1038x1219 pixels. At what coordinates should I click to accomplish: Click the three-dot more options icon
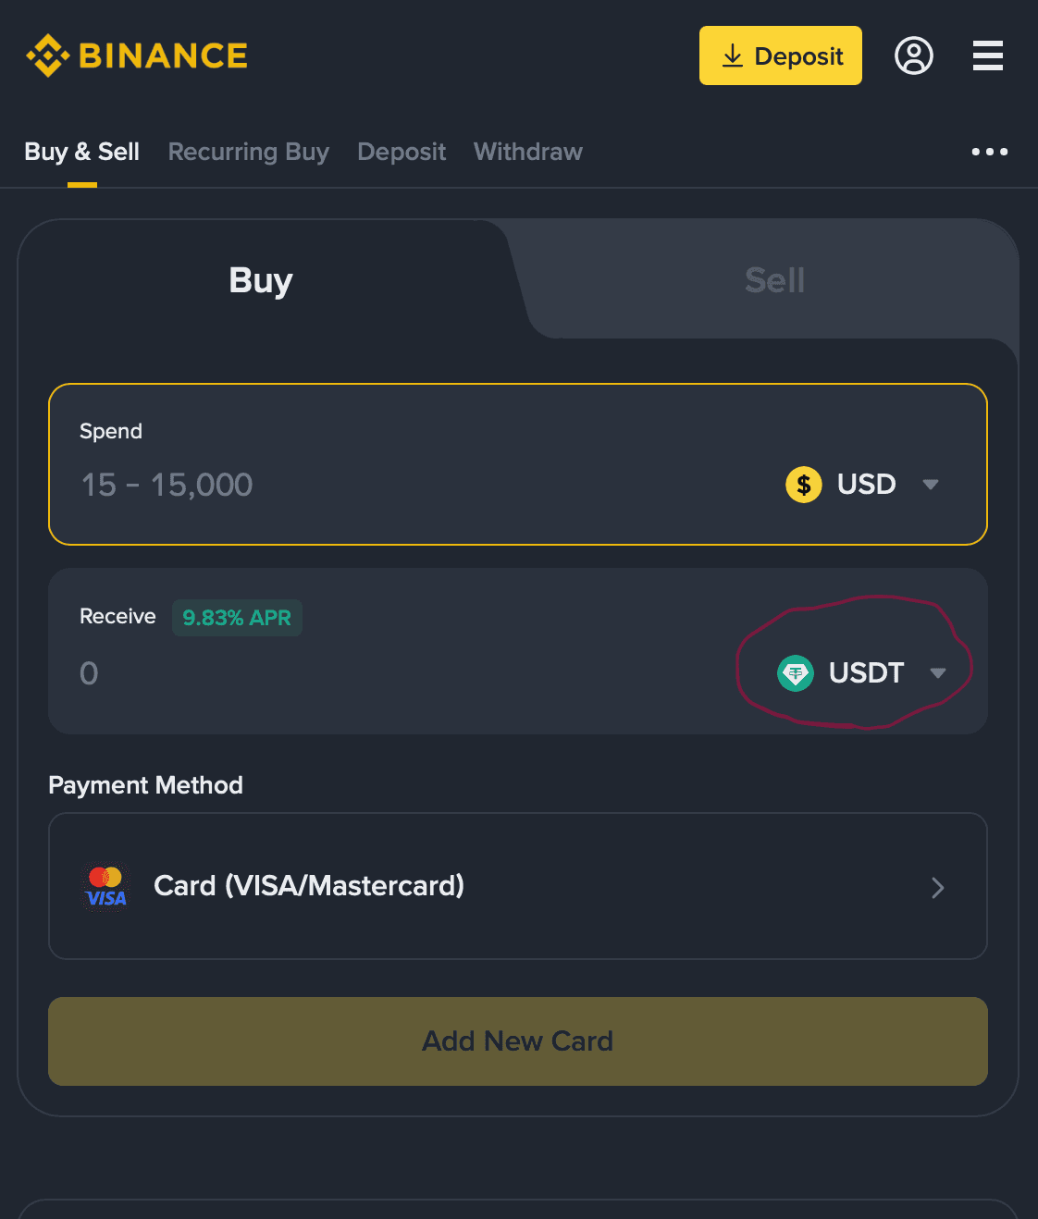tap(989, 152)
